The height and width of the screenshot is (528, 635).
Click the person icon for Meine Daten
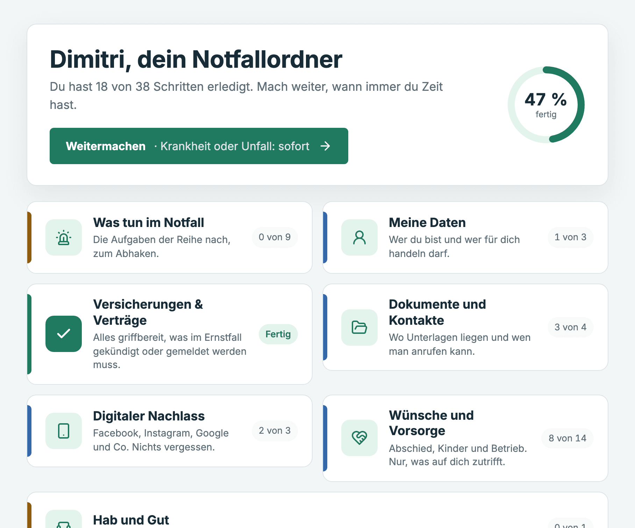point(359,237)
